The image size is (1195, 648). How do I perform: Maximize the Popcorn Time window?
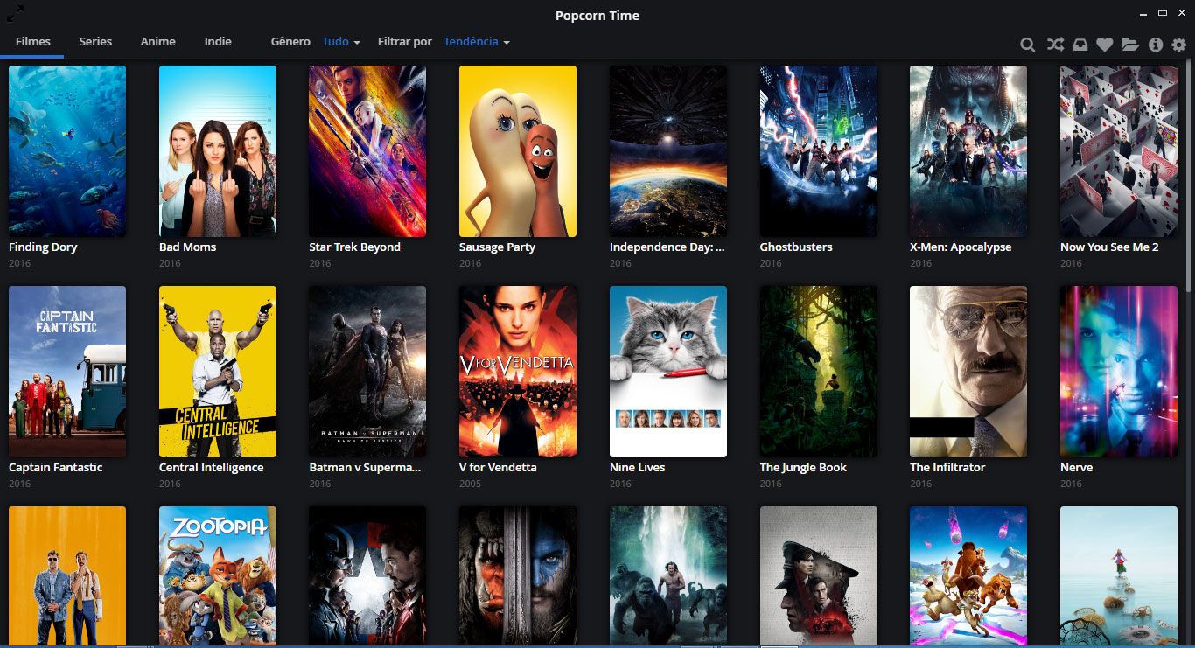tap(1163, 12)
